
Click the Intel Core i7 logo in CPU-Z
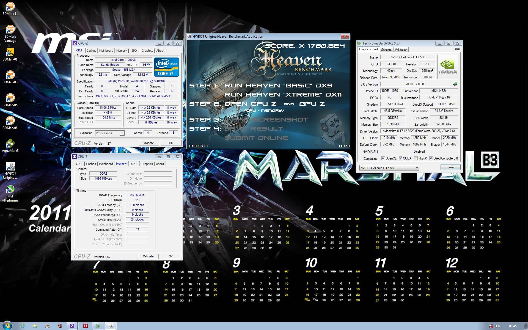[166, 67]
